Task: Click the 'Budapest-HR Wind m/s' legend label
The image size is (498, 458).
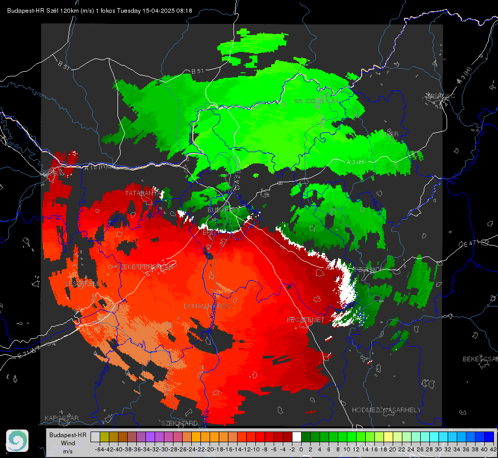Action: click(x=68, y=443)
